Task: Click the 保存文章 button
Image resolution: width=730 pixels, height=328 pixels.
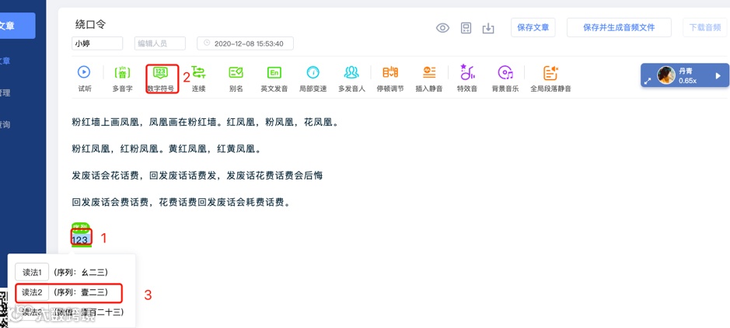Action: point(533,27)
